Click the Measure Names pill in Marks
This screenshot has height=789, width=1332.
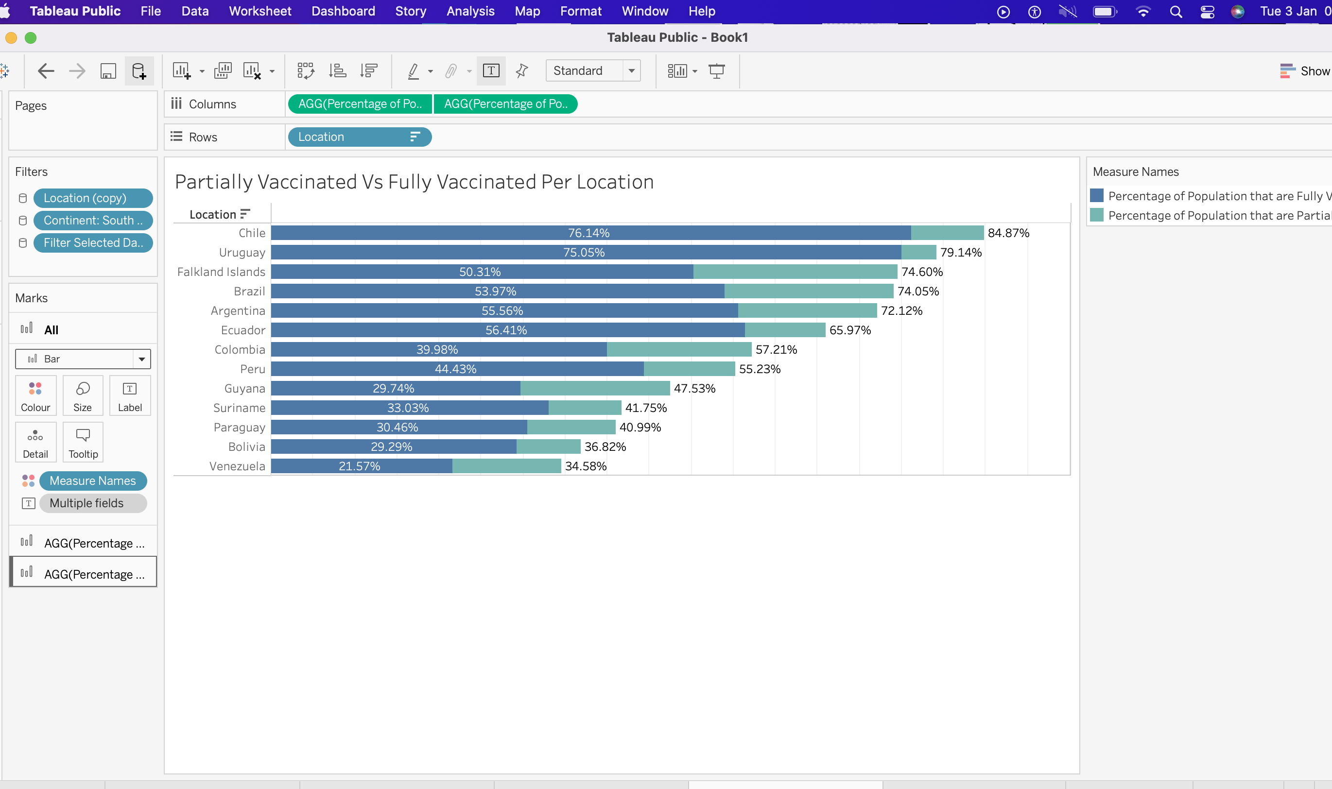click(x=93, y=480)
